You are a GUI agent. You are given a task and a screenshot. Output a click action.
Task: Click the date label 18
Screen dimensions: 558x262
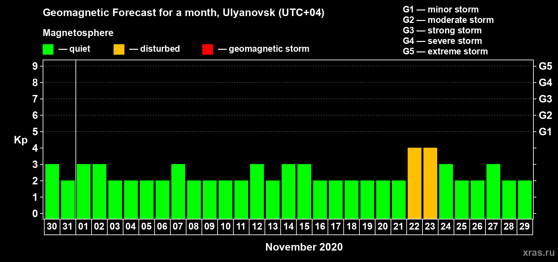(351, 226)
